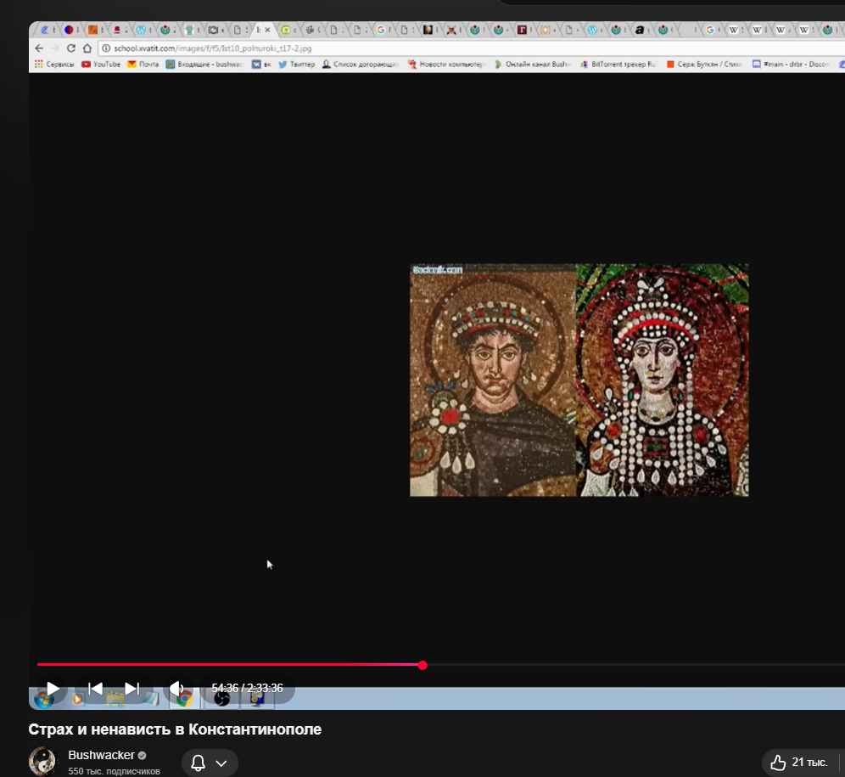The image size is (845, 777).
Task: Click the 550 тыс. подписчиков subscriber count
Action: 115,771
